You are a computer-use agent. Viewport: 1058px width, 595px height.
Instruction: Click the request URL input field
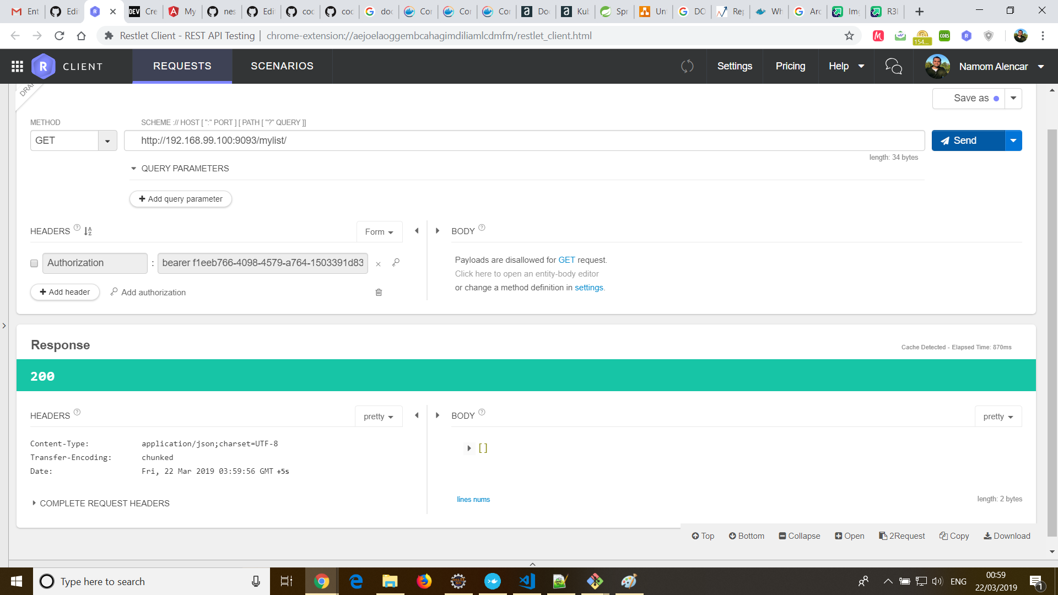pos(523,140)
